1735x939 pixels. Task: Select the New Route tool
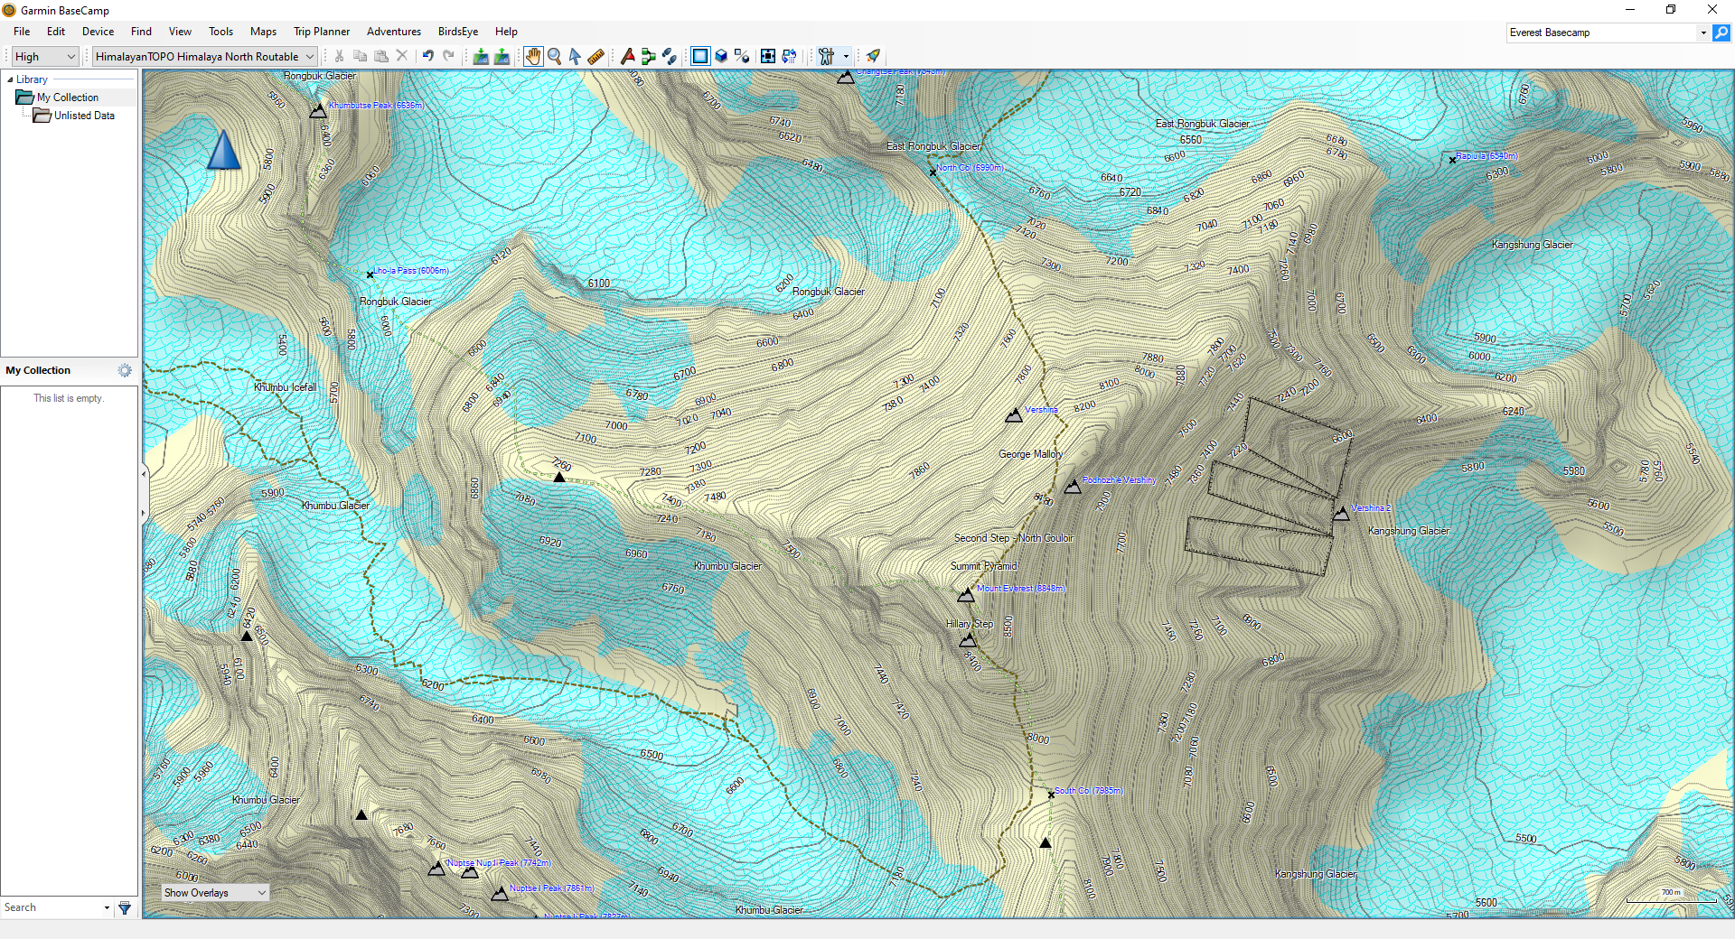point(649,56)
